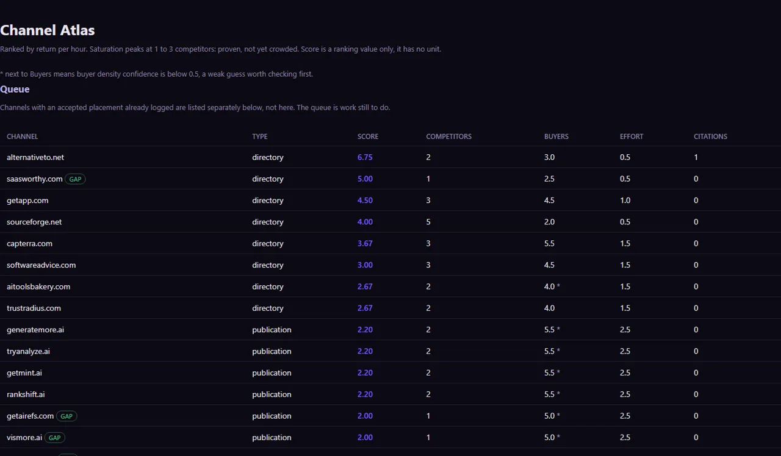Click the CHANNEL column header
The image size is (781, 456).
(23, 137)
